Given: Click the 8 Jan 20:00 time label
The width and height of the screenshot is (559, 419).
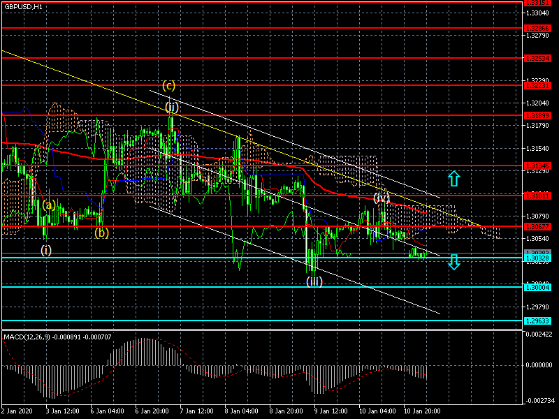Looking at the screenshot, I should tap(286, 411).
